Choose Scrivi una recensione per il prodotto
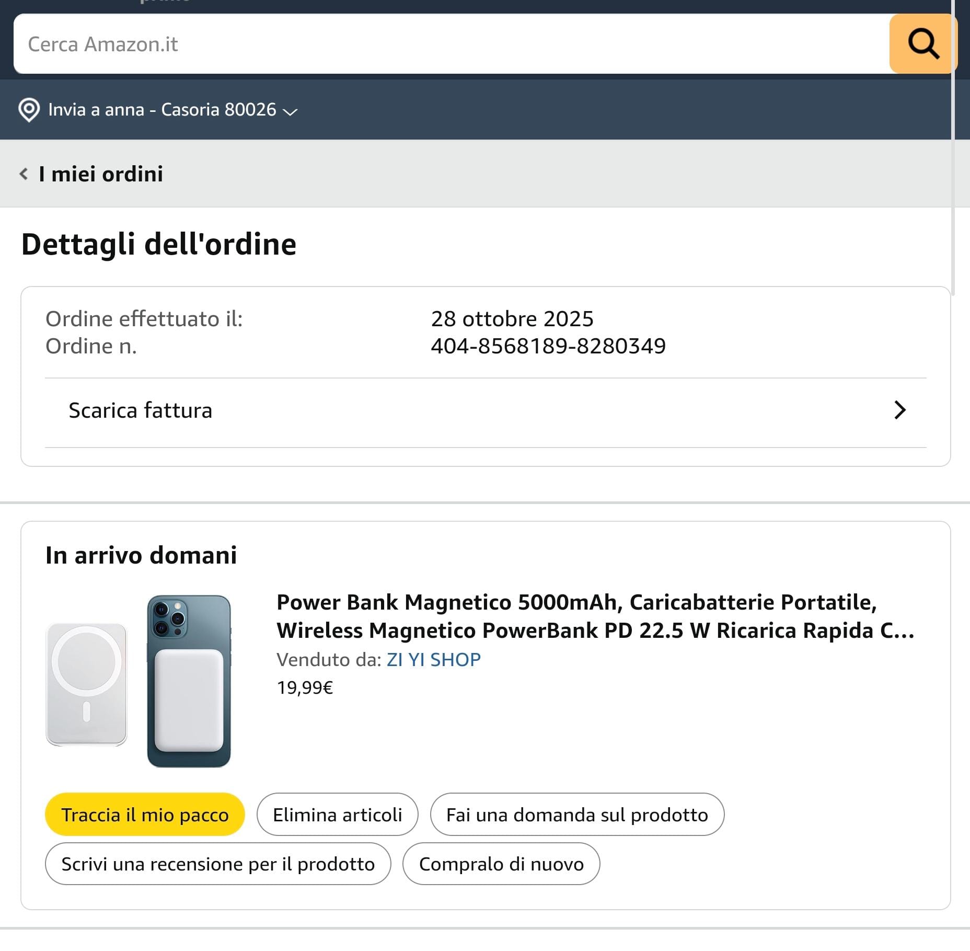The width and height of the screenshot is (970, 951). click(x=218, y=864)
